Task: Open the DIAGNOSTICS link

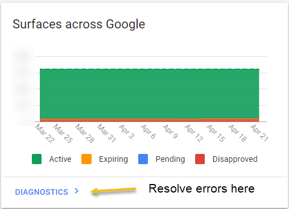Action: coord(42,192)
